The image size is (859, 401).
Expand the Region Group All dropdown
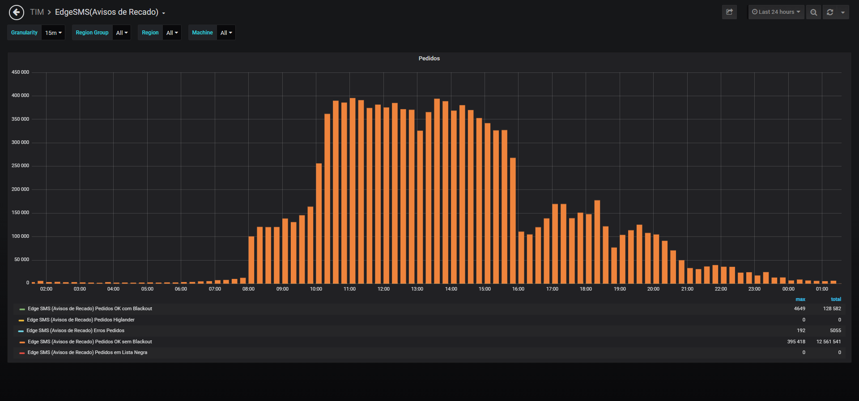(122, 33)
